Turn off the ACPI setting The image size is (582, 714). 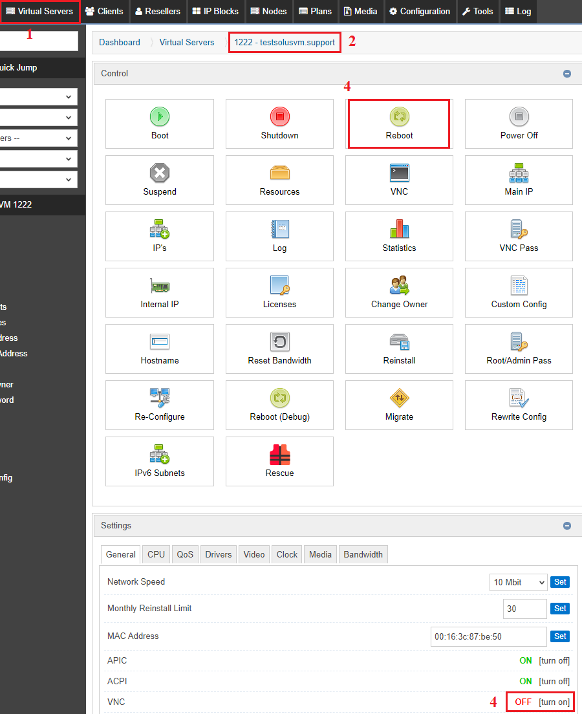(x=554, y=681)
